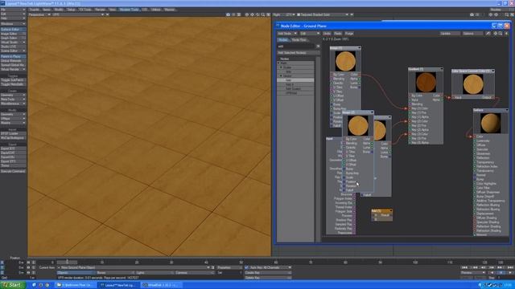
Task: Switch to the Nodes tab in Node Editor
Action: click(282, 40)
